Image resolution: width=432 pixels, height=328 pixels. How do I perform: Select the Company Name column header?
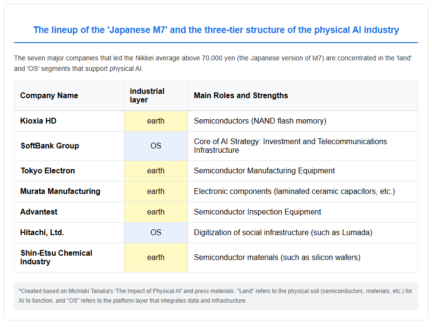[x=69, y=96]
